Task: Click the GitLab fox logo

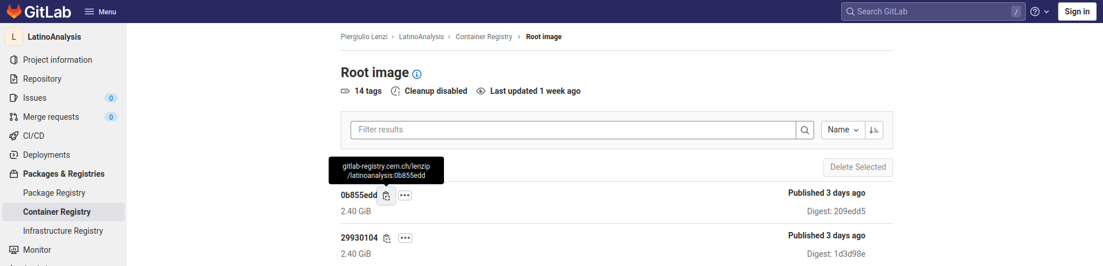Action: (14, 12)
